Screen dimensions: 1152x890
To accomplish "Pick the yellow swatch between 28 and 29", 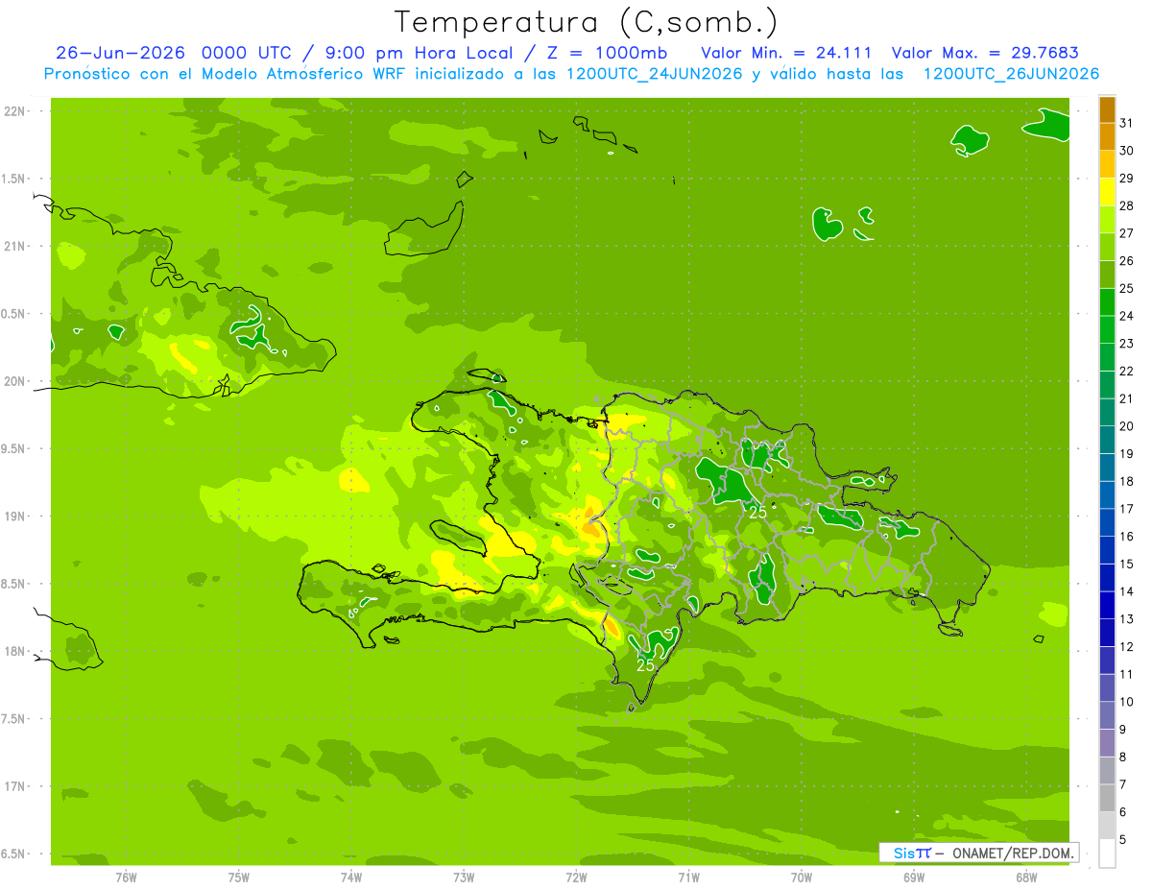I will pyautogui.click(x=1107, y=192).
